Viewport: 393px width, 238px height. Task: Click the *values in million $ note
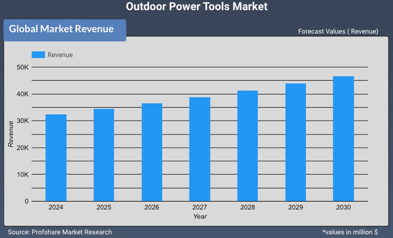(350, 232)
